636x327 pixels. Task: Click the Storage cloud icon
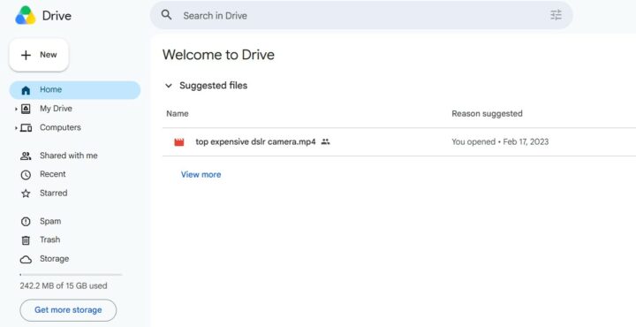(x=26, y=259)
